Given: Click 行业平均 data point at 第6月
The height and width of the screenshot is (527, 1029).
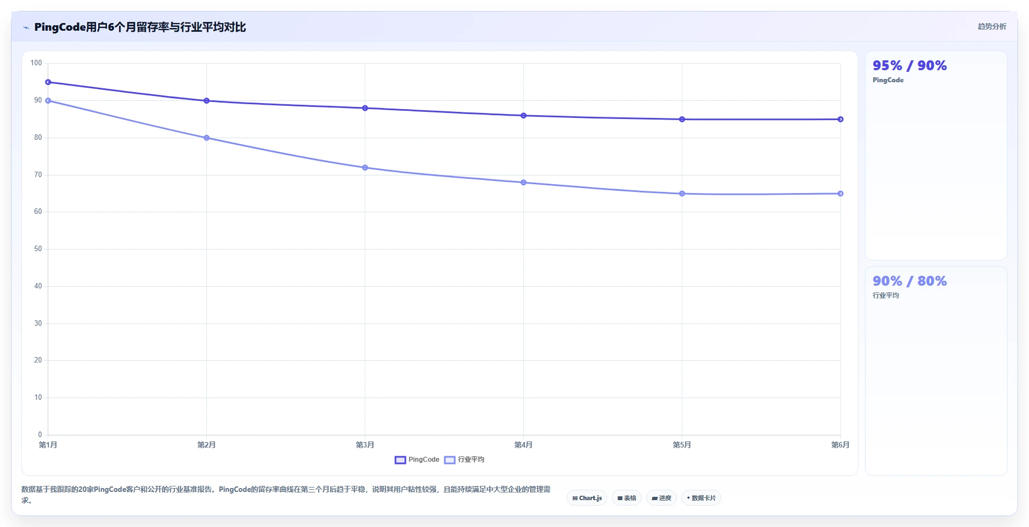Looking at the screenshot, I should click(x=841, y=194).
